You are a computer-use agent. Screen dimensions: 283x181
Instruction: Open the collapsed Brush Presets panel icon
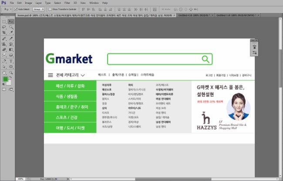[x=255, y=53]
